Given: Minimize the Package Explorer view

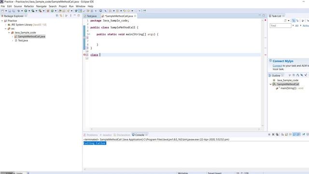Looking at the screenshot, I should pyautogui.click(x=75, y=15).
